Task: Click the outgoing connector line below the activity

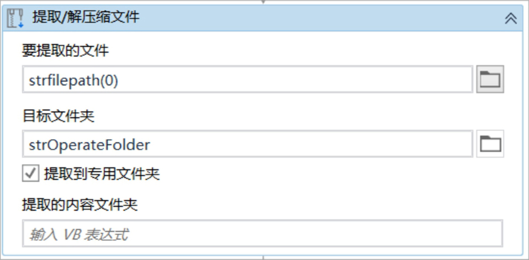Action: click(263, 257)
